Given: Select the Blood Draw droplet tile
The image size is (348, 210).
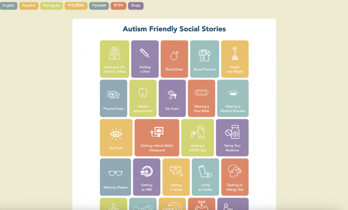Looking at the screenshot, I should (x=174, y=59).
